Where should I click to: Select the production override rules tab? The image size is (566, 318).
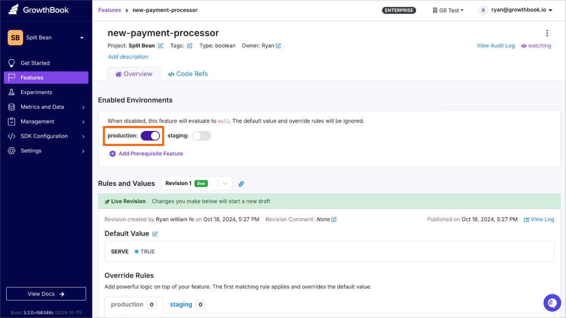(134, 304)
